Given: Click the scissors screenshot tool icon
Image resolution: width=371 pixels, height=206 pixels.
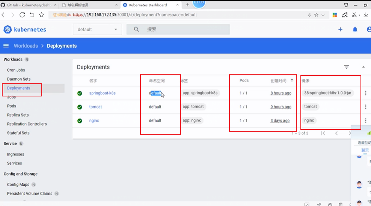Looking at the screenshot, I should point(354,15).
